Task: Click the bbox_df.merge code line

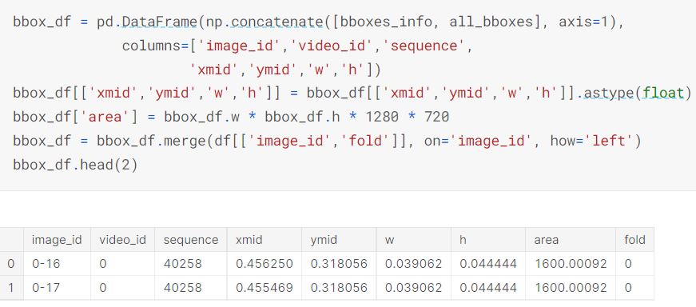Action: [x=327, y=141]
